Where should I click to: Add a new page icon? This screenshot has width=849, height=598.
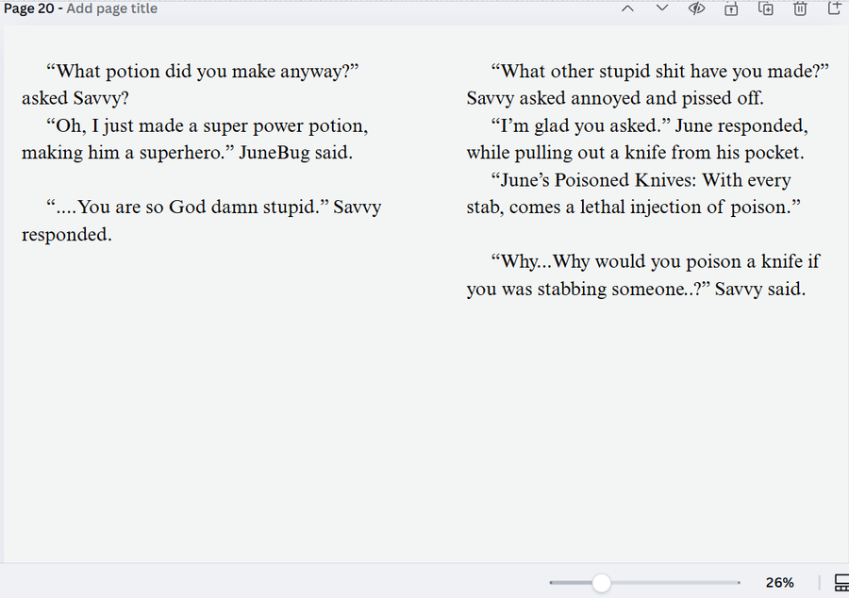[x=835, y=8]
